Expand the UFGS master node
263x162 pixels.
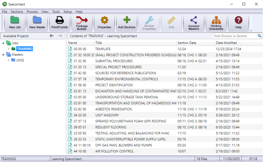click(9, 60)
